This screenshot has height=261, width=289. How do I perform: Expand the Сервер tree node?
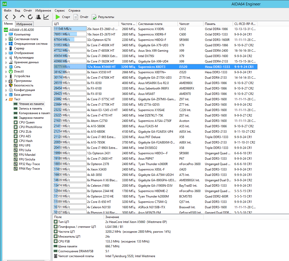pyautogui.click(x=6, y=48)
